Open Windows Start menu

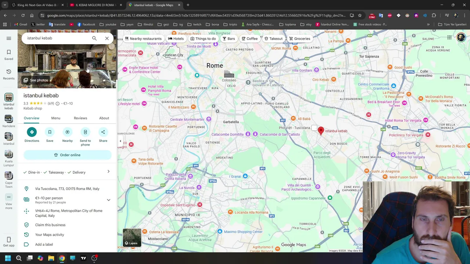click(8, 258)
